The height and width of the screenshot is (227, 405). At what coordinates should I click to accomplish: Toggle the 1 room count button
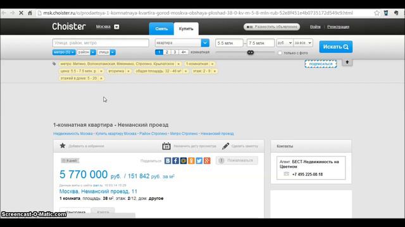click(159, 52)
